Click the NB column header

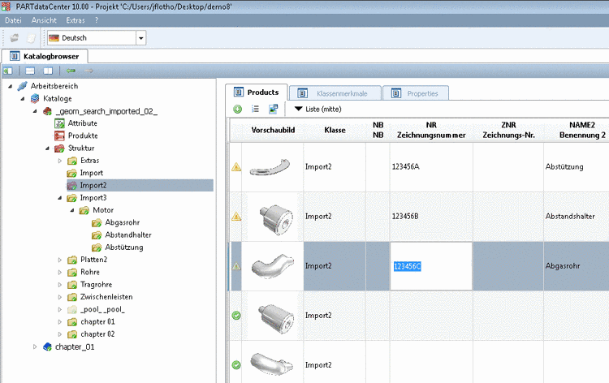pyautogui.click(x=378, y=130)
